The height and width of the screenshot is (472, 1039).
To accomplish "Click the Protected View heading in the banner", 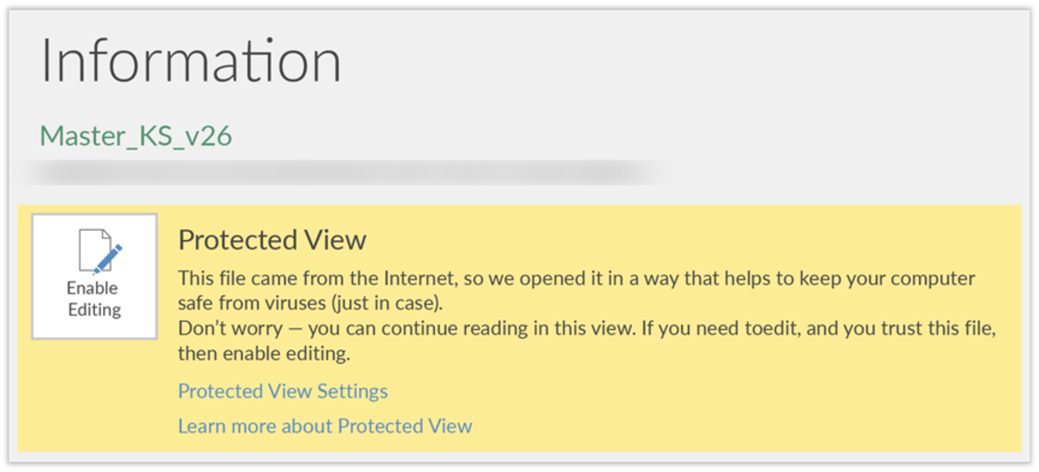I will point(272,240).
